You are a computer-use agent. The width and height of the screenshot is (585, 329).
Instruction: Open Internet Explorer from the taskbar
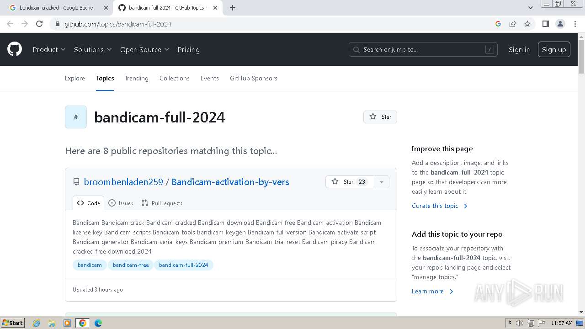pos(37,323)
